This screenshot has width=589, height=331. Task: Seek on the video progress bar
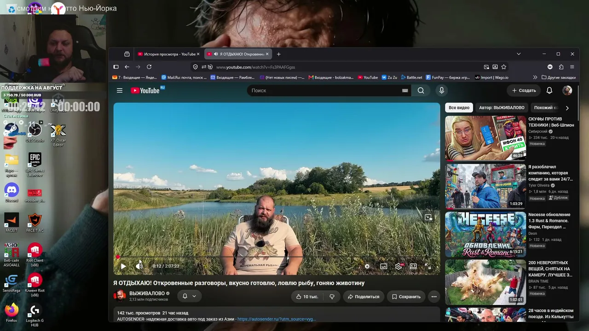(277, 257)
